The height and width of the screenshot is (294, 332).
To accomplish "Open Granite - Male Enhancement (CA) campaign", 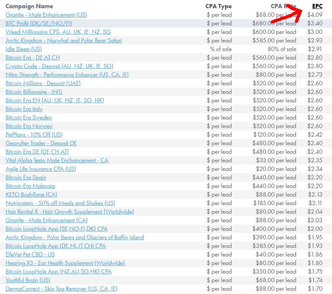I will click(47, 220).
